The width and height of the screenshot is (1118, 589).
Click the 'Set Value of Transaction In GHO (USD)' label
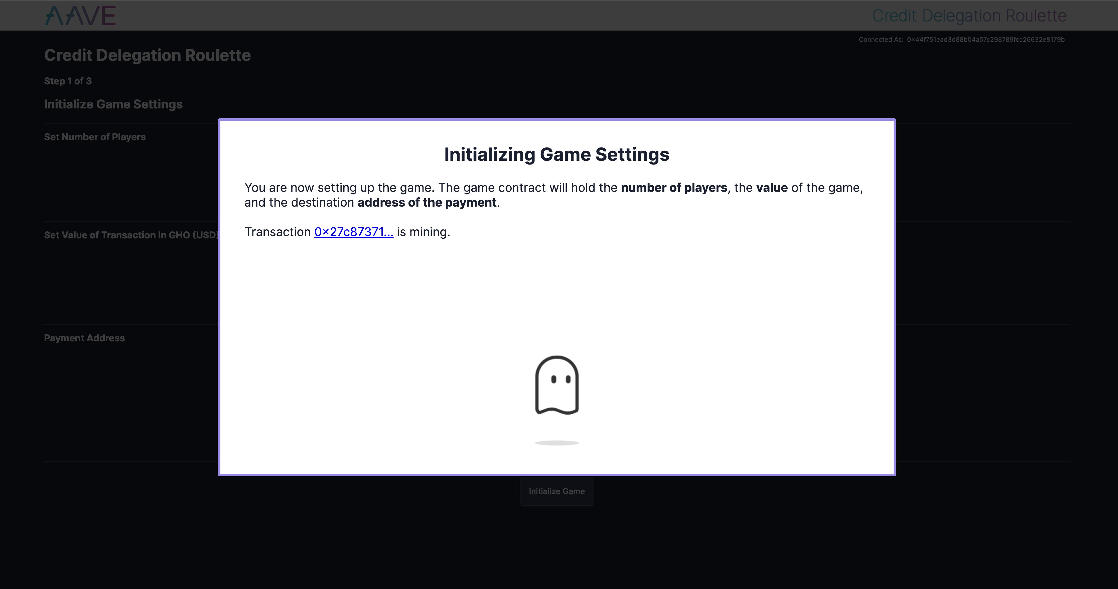point(131,235)
